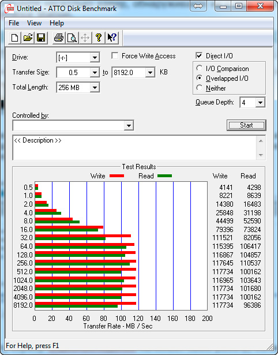Click the New document toolbar icon

14,38
